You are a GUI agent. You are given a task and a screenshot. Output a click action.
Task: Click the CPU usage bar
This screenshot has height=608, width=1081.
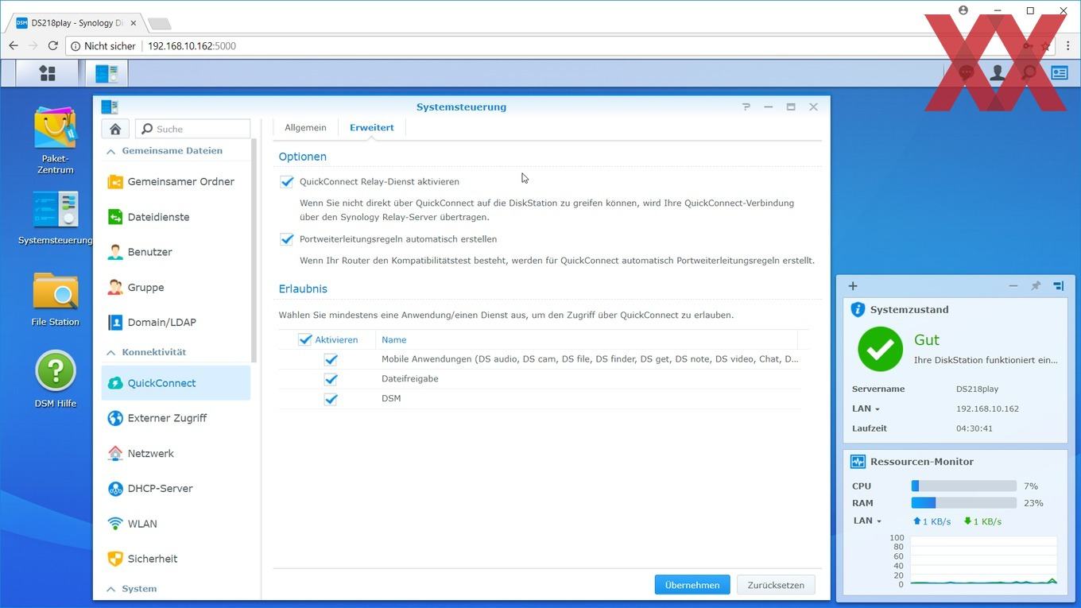pos(963,486)
